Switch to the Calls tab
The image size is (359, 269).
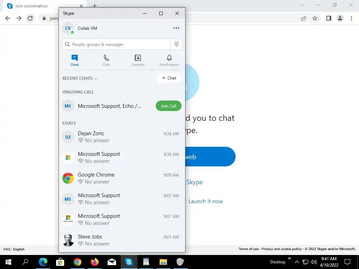pos(106,61)
